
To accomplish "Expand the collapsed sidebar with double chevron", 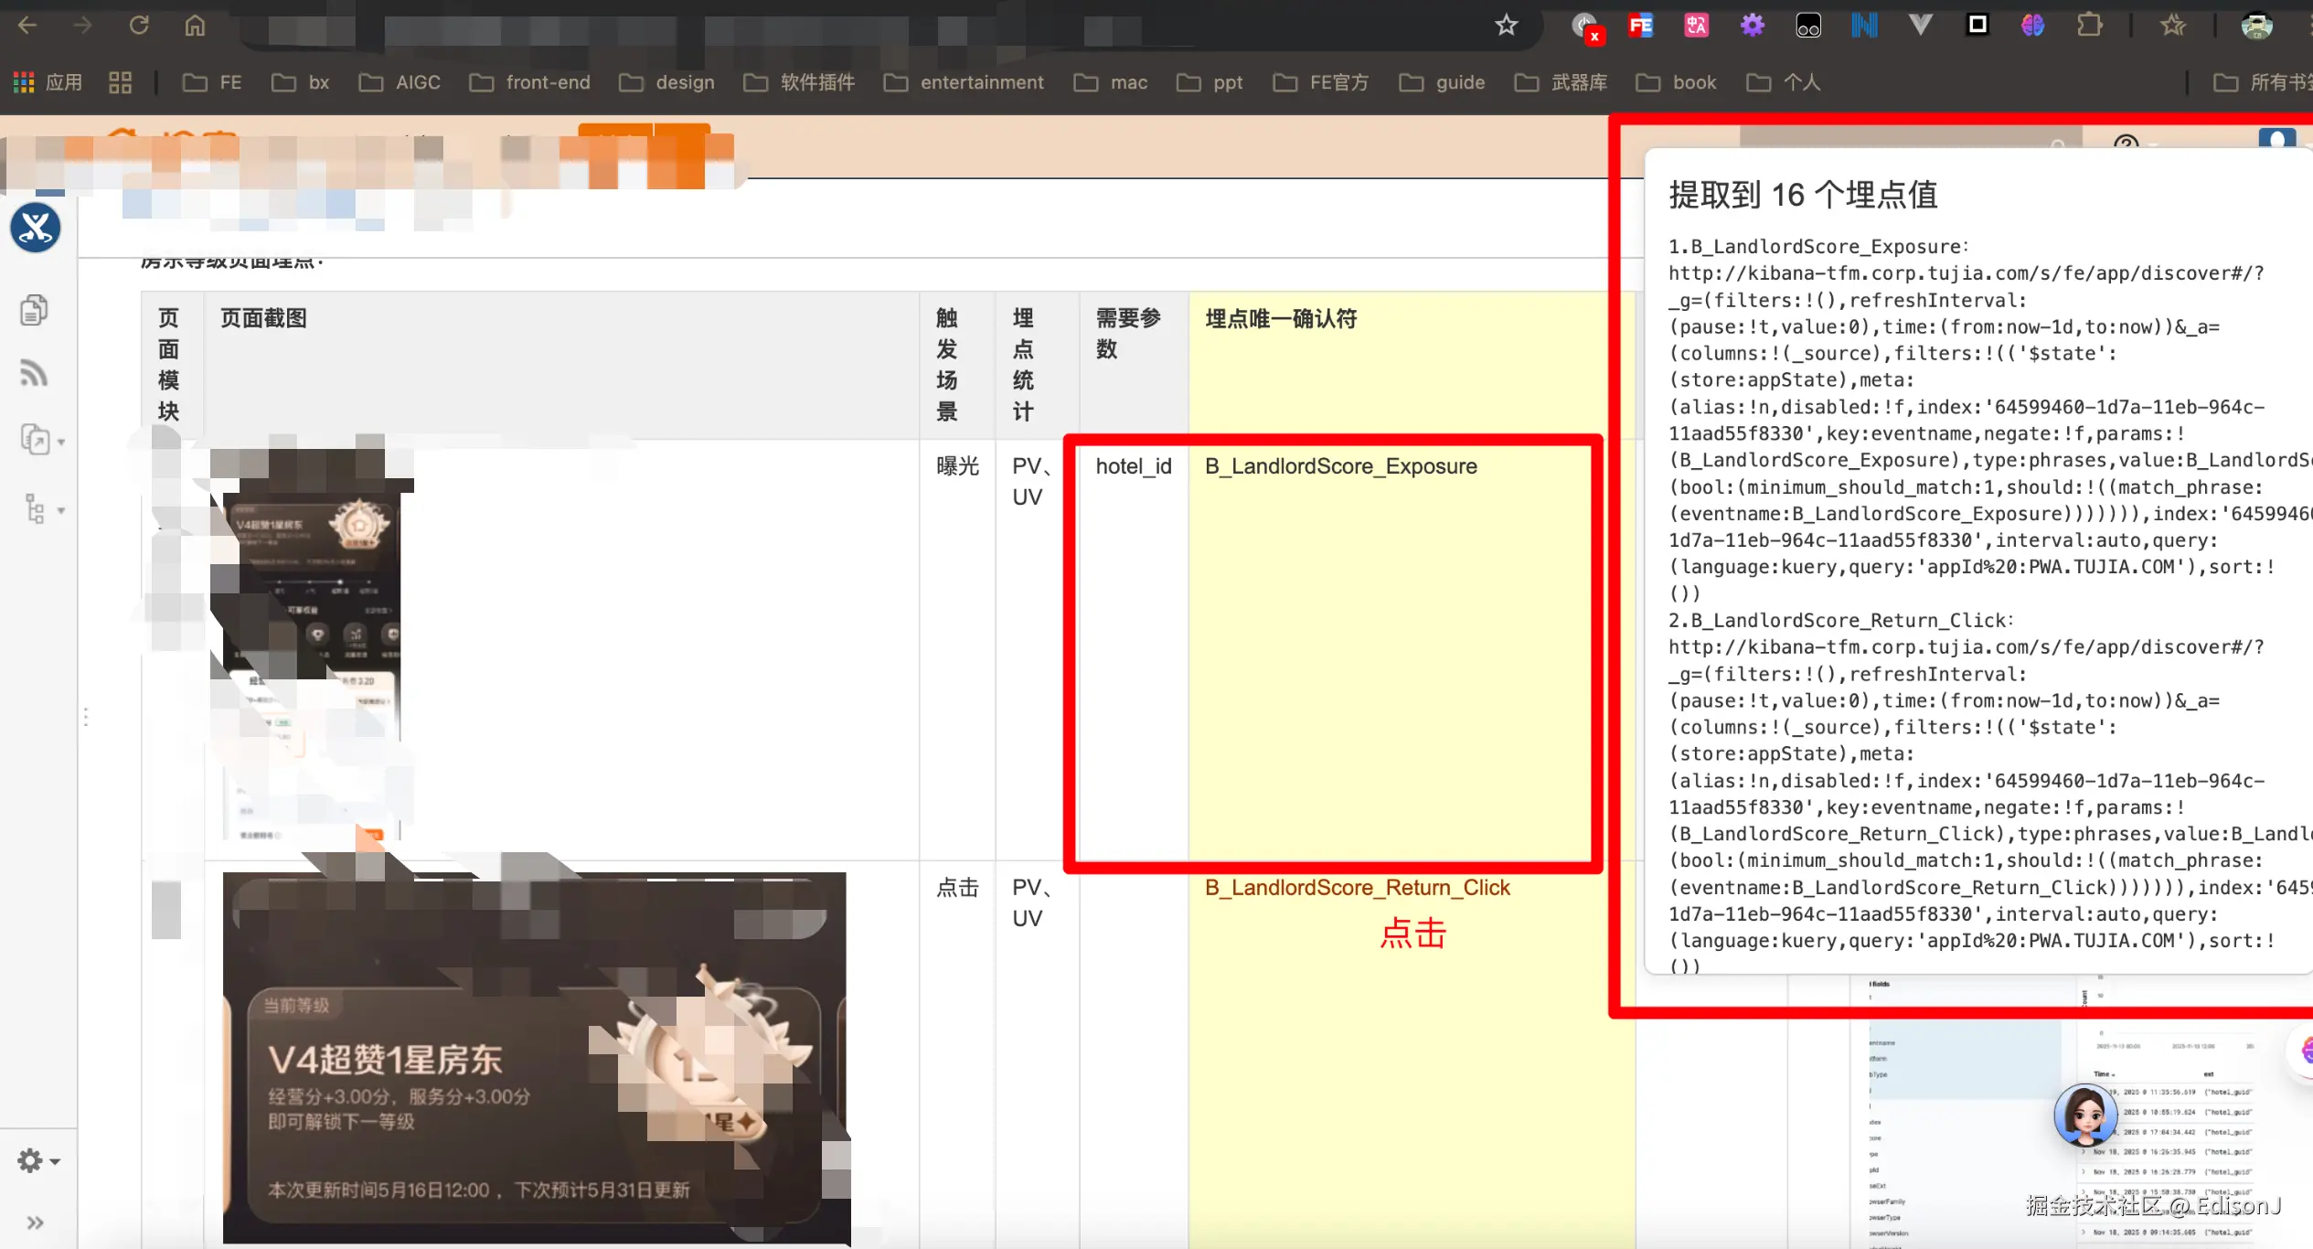I will (36, 1222).
